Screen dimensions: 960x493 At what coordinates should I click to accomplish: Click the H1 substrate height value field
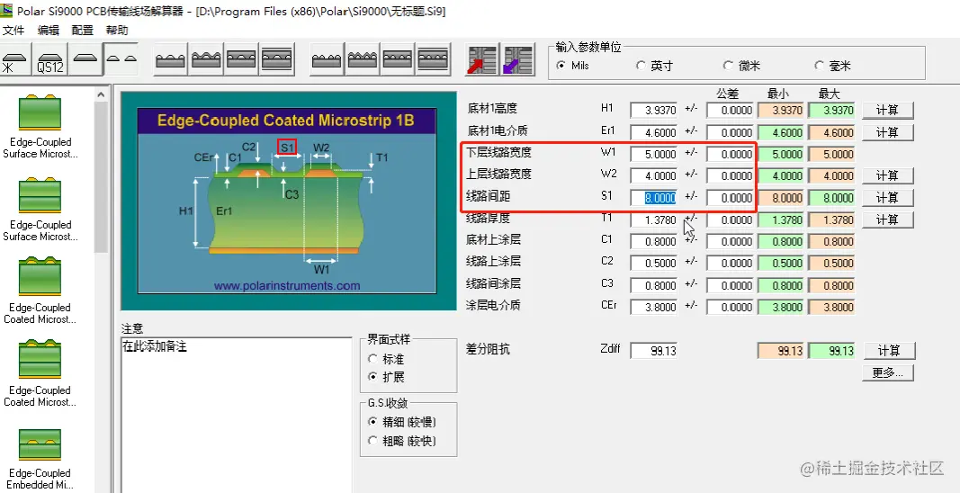pyautogui.click(x=654, y=111)
